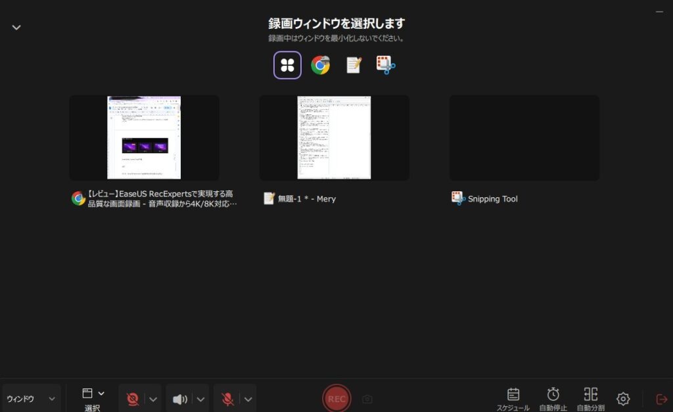This screenshot has width=673, height=412.
Task: Toggle system sound speaker icon
Action: (180, 399)
